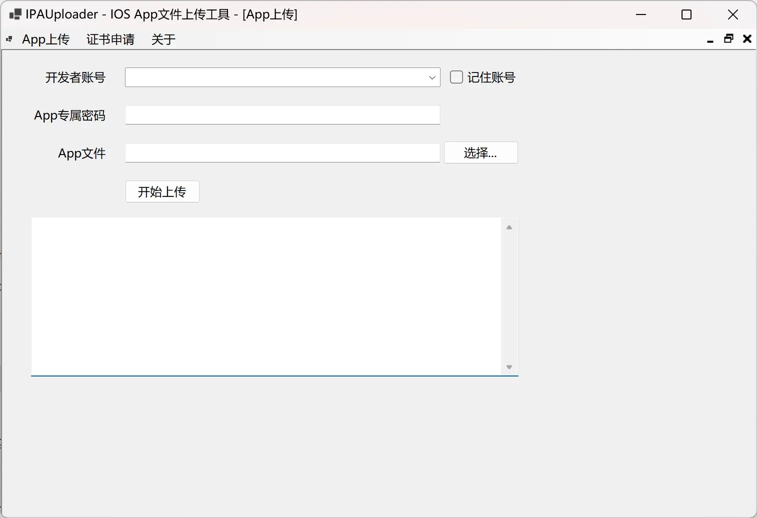Expand the 开发者账号 dropdown arrow
The width and height of the screenshot is (757, 518).
[432, 77]
